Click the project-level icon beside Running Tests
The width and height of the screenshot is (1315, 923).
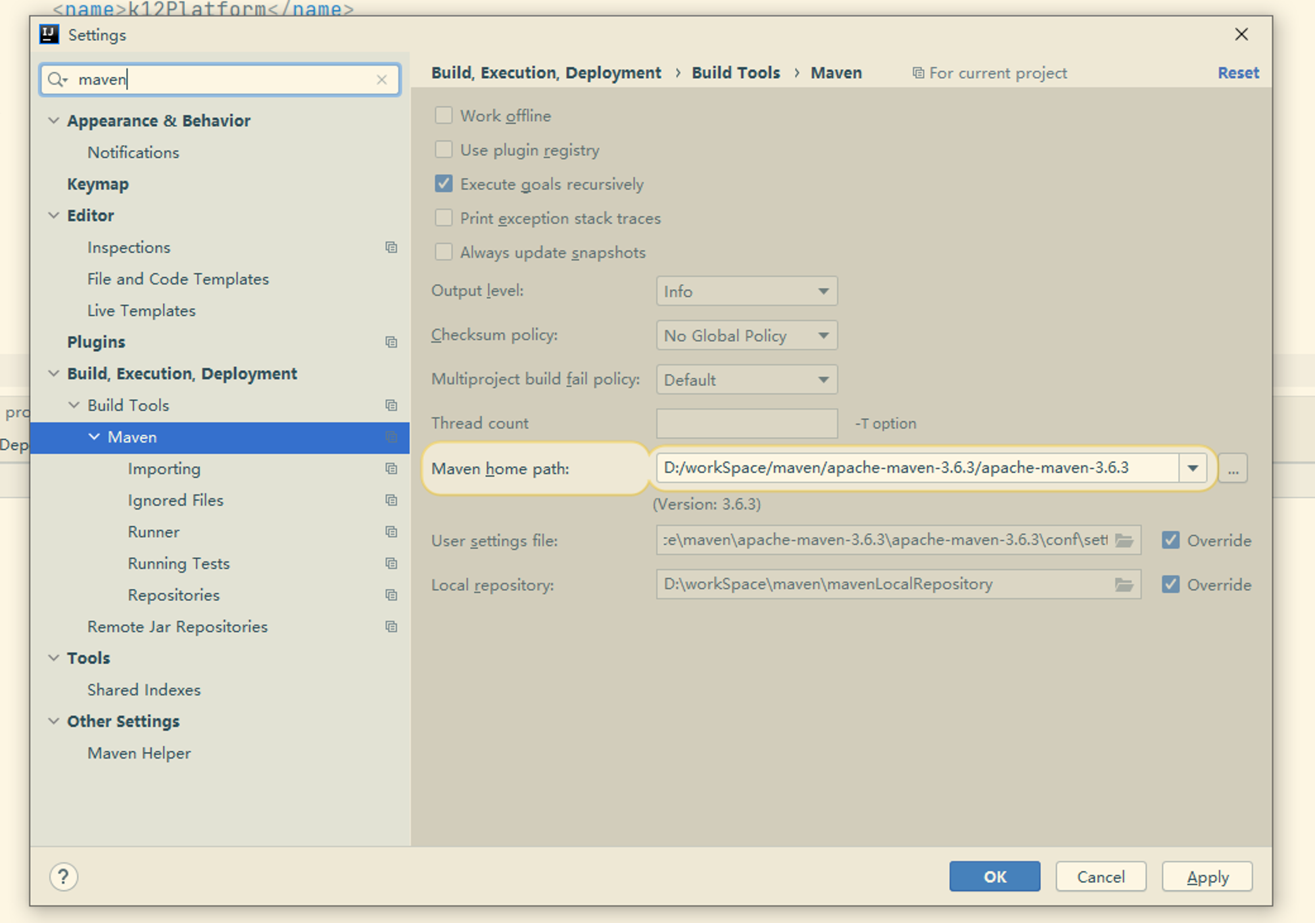coord(391,563)
